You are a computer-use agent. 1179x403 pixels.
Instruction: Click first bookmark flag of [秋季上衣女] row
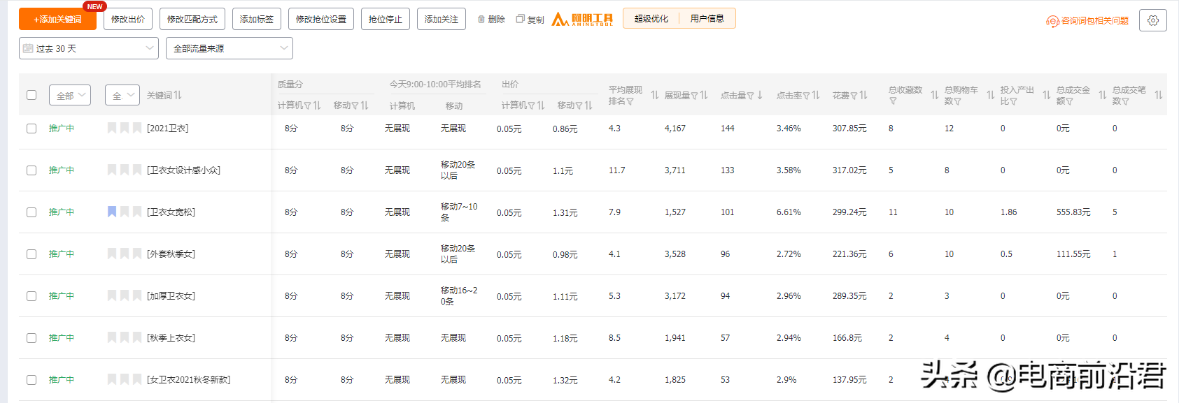(112, 337)
